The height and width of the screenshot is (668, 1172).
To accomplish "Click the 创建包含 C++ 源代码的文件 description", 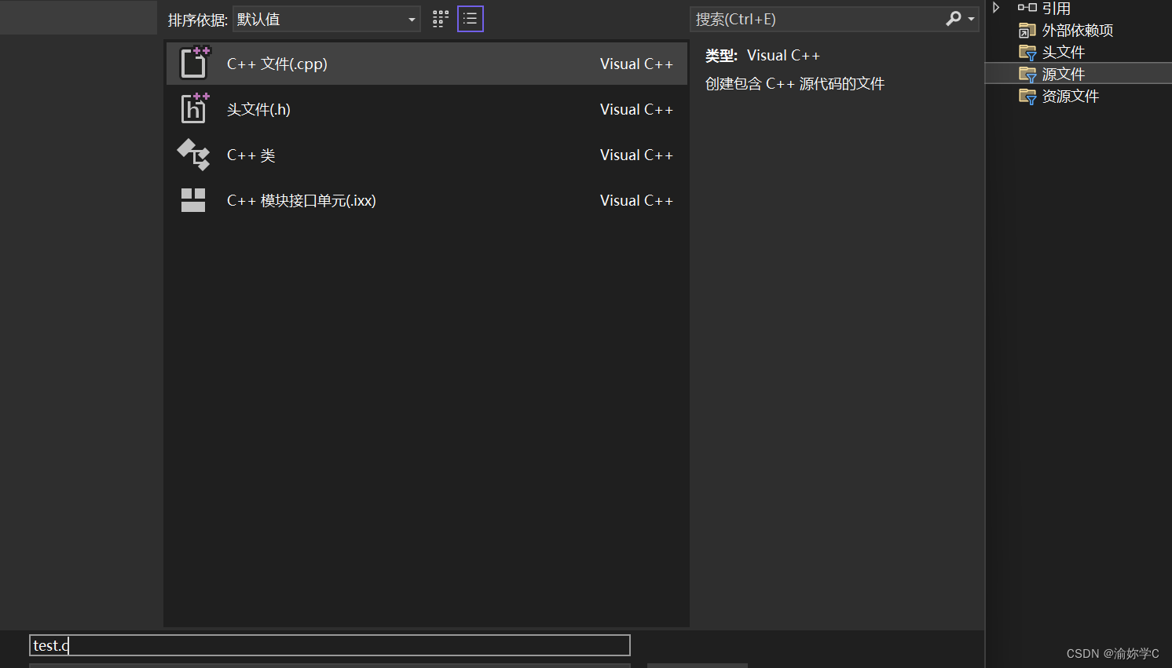I will 795,84.
